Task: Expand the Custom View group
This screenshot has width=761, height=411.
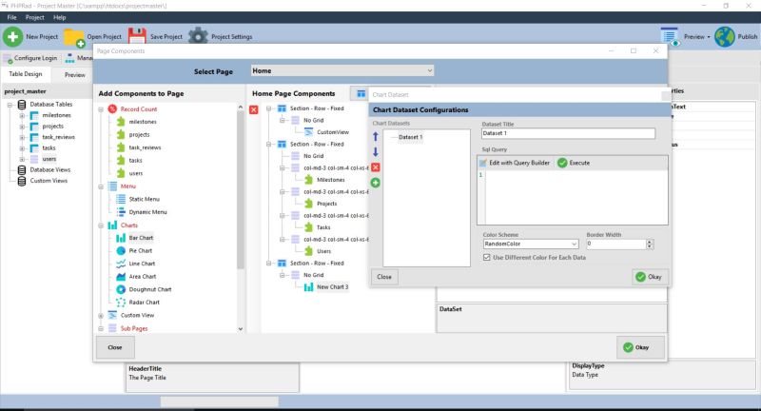Action: (x=101, y=316)
